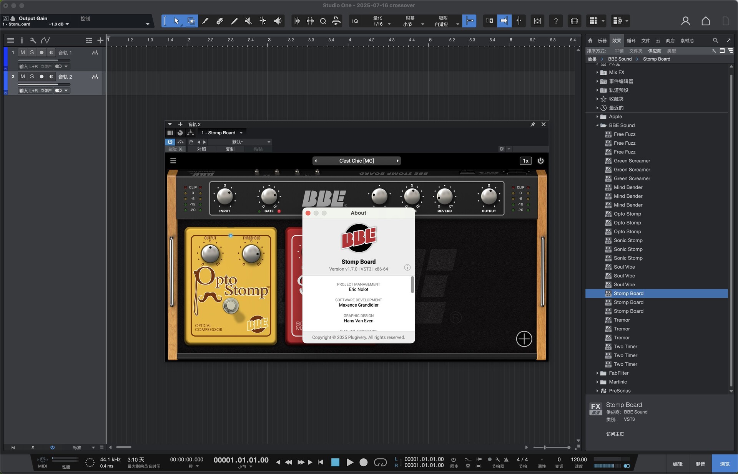Switch to the 文件 browser tab
Viewport: 738px width, 474px height.
646,40
